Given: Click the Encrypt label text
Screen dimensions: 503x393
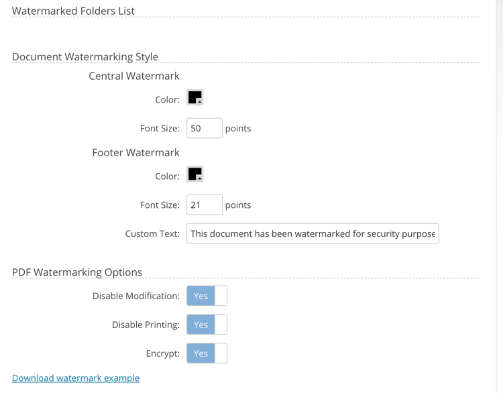Looking at the screenshot, I should click(162, 353).
